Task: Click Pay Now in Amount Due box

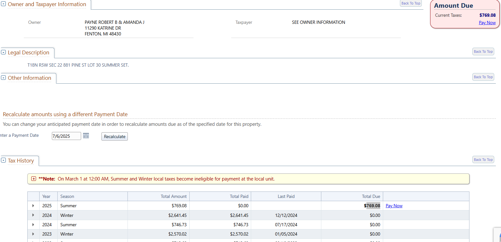Action: point(487,23)
